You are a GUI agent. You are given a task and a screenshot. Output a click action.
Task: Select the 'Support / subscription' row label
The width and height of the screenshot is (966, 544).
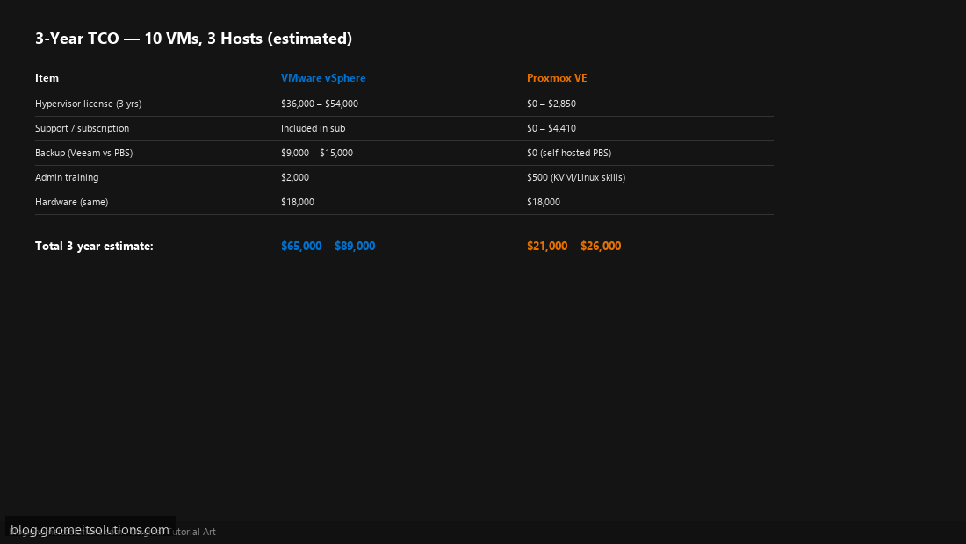point(82,129)
